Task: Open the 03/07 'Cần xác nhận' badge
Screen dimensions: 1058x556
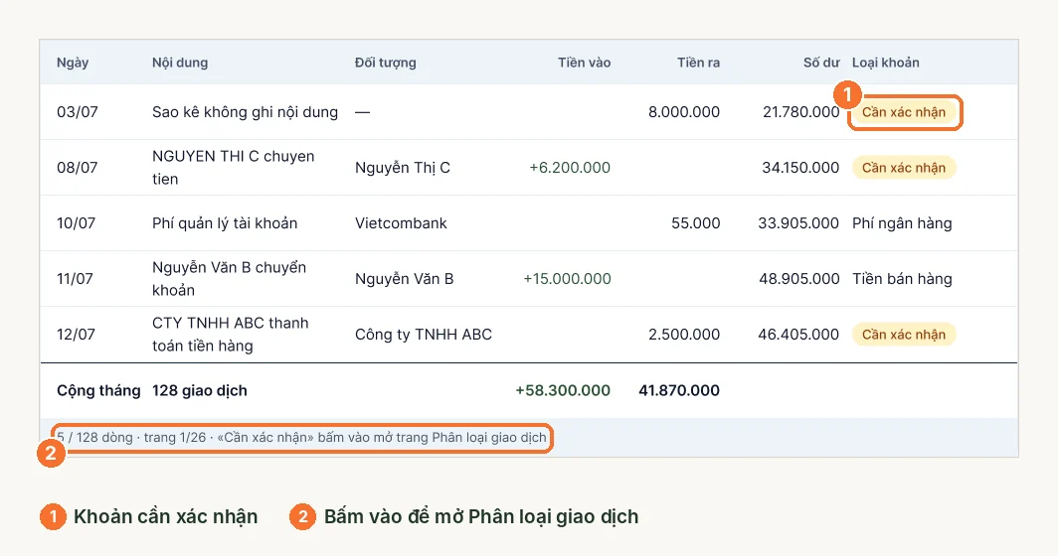Action: pyautogui.click(x=904, y=112)
